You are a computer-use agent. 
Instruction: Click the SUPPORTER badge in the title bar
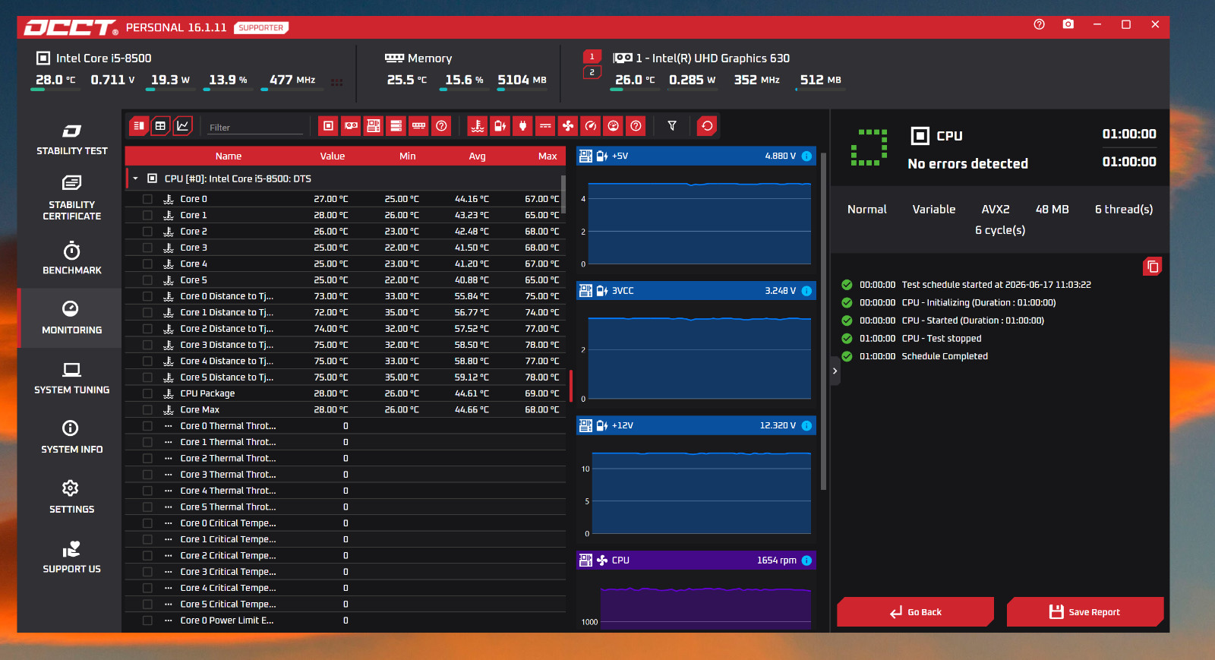click(261, 28)
